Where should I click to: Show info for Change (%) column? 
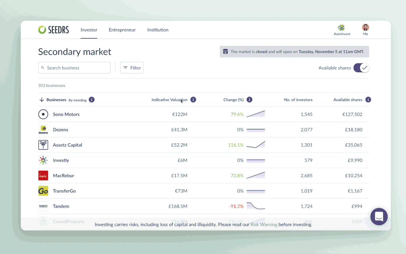click(249, 100)
